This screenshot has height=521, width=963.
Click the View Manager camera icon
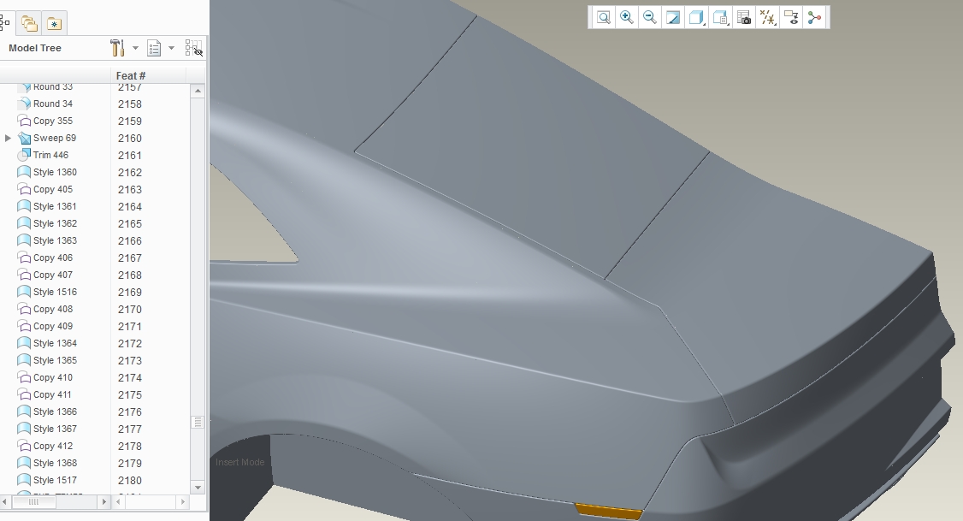[744, 17]
